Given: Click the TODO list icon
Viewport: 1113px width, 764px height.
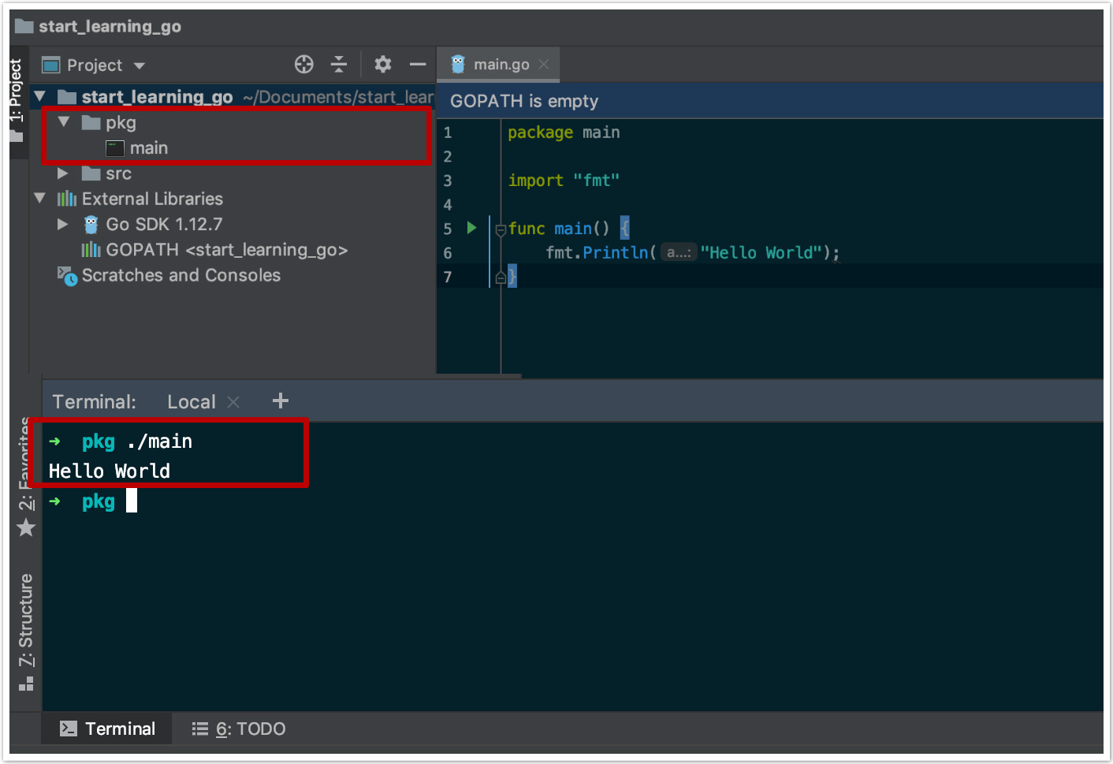Looking at the screenshot, I should coord(200,729).
